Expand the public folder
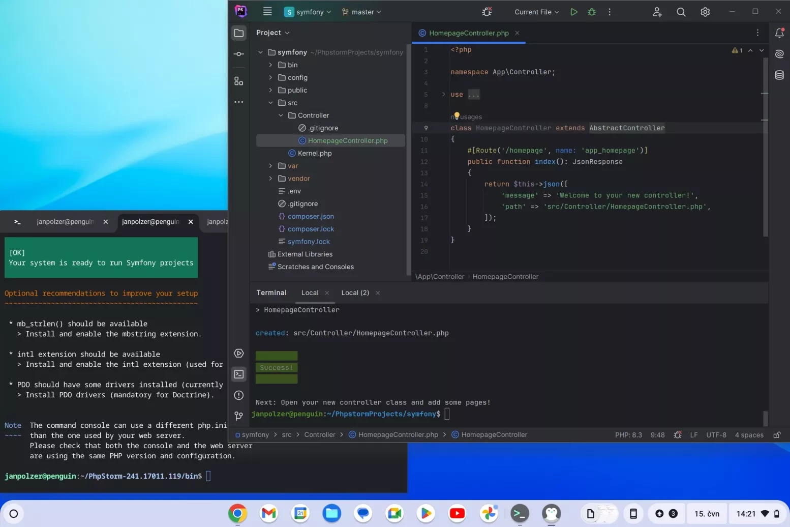This screenshot has width=790, height=527. [270, 91]
